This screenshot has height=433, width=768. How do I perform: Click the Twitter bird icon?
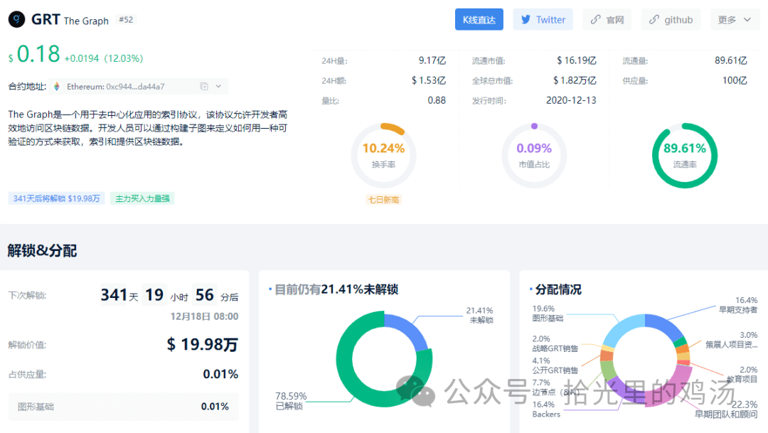coord(526,20)
